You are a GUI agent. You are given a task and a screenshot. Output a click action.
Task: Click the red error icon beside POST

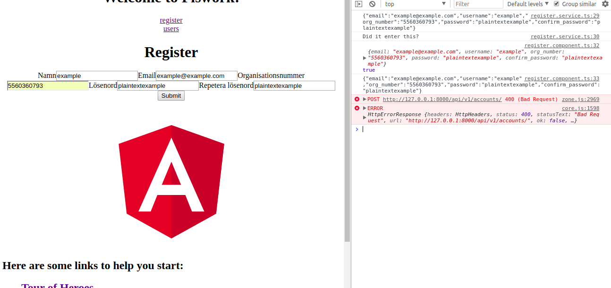pyautogui.click(x=357, y=99)
